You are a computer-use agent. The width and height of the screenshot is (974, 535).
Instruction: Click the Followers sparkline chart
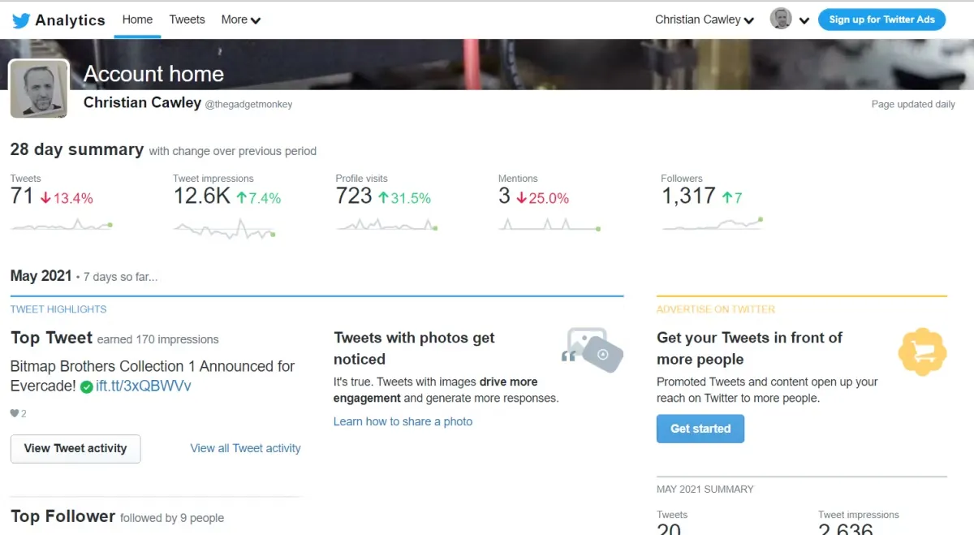[713, 225]
